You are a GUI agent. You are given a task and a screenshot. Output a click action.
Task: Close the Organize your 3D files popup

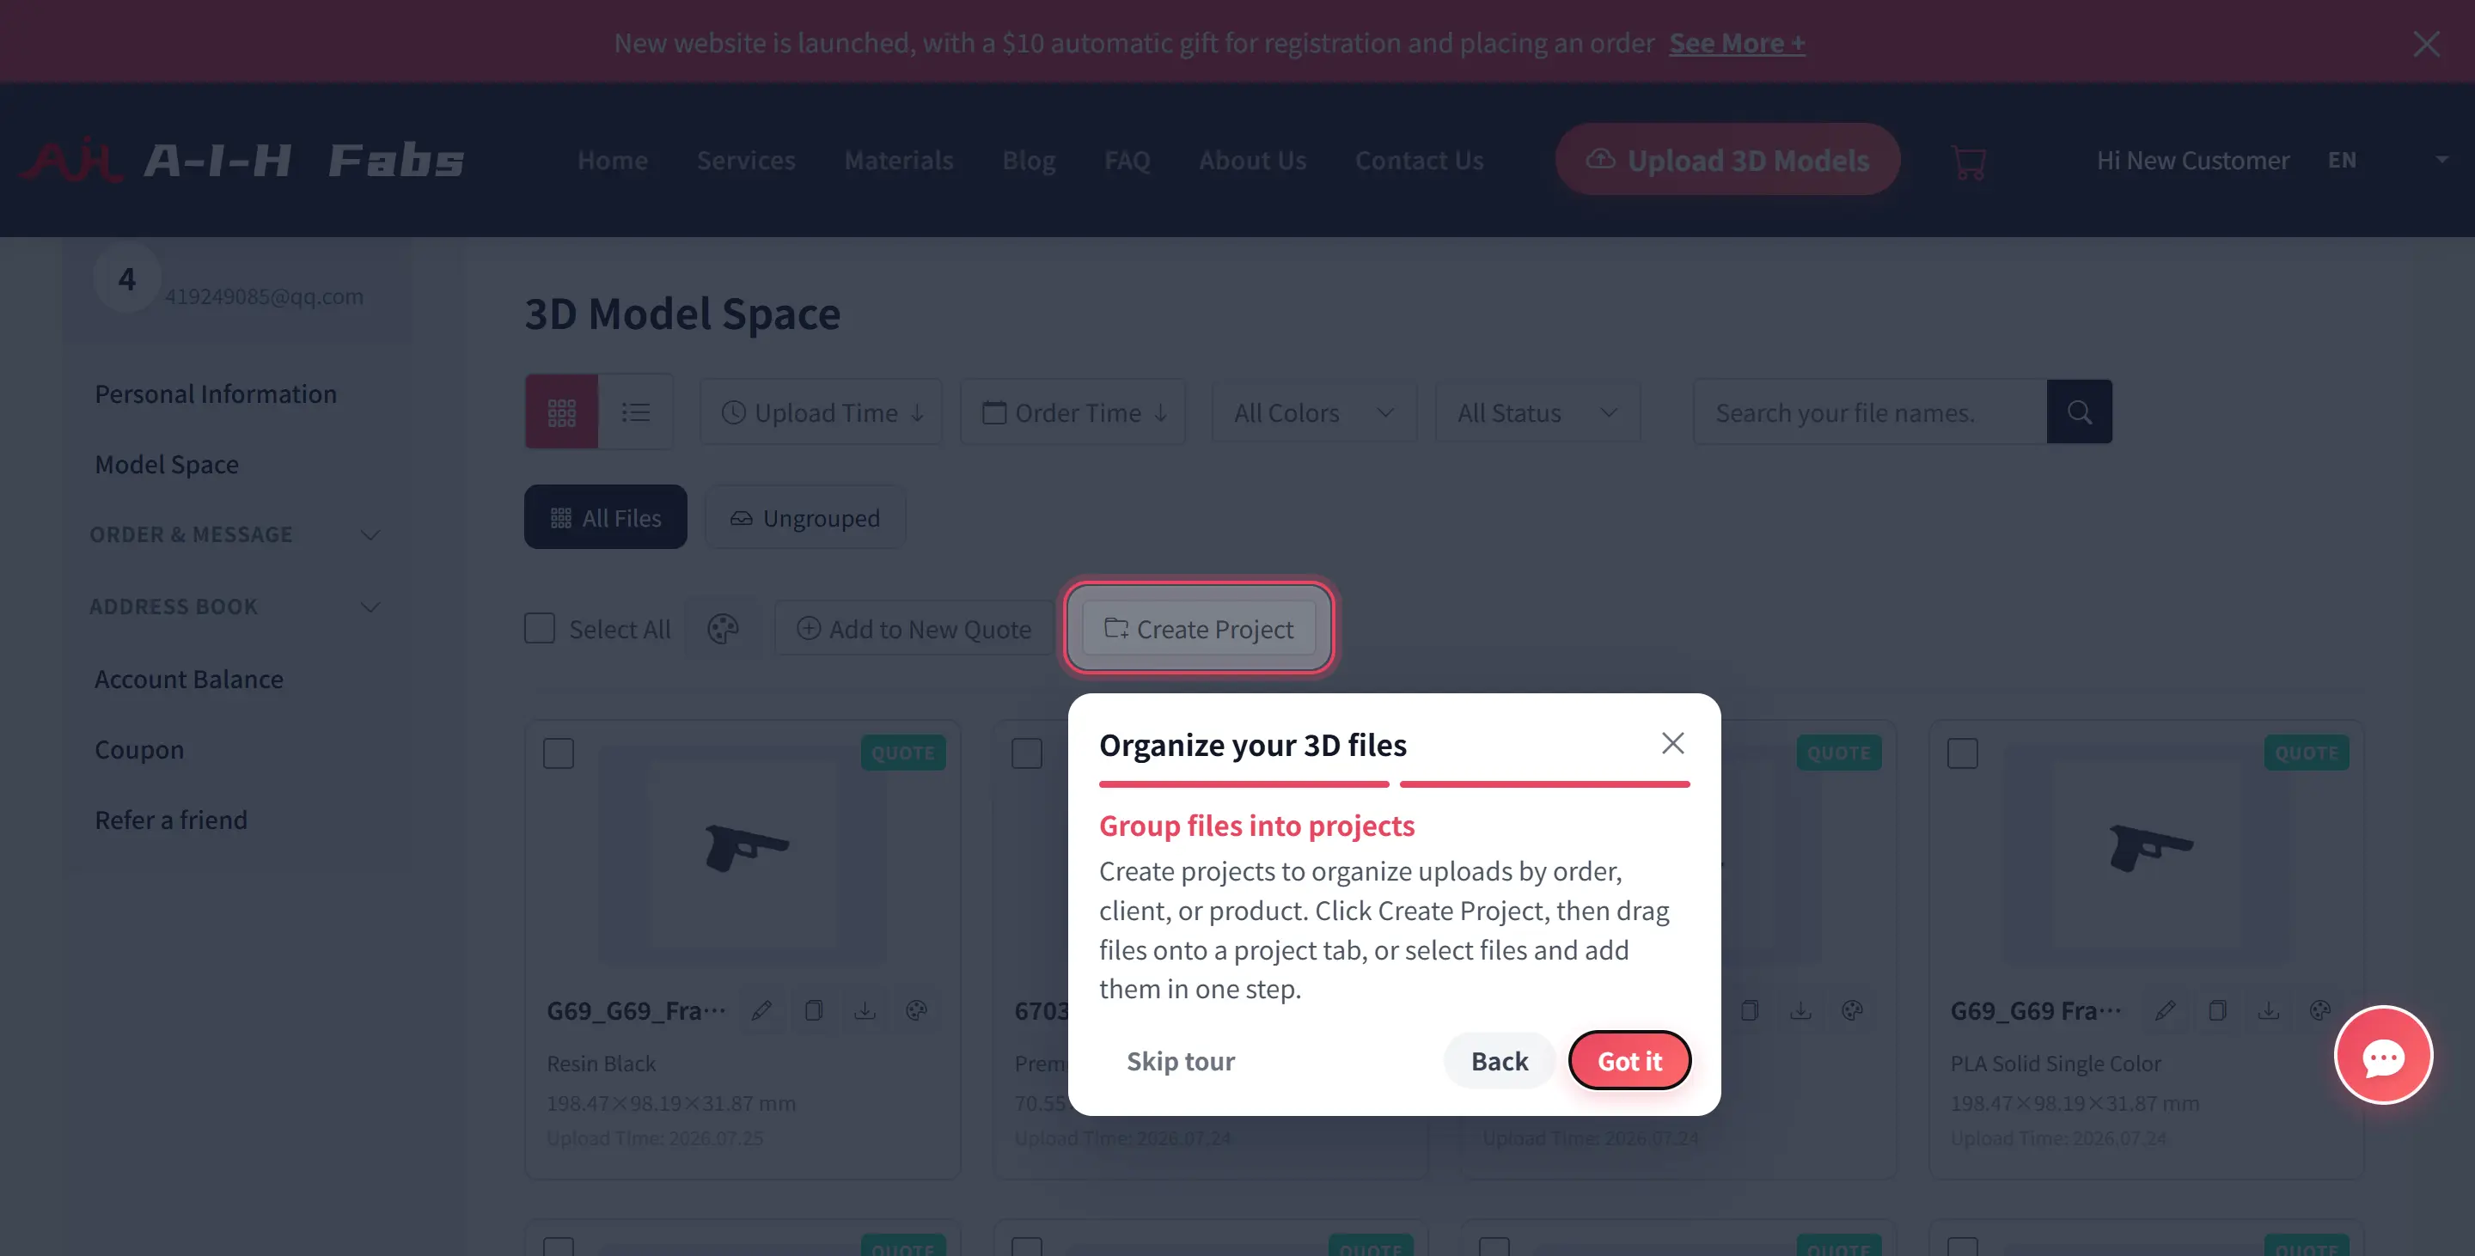pos(1672,743)
